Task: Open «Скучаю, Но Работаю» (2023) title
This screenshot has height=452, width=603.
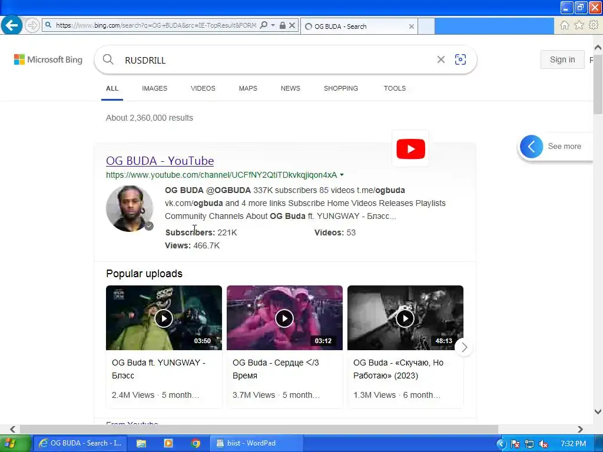Action: [399, 369]
